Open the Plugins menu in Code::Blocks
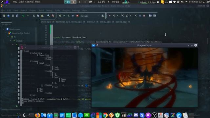Image resolution: width=210 pixels, height=118 pixels. tap(66, 10)
